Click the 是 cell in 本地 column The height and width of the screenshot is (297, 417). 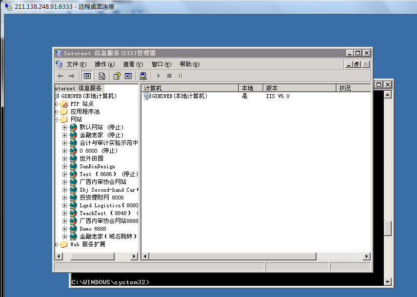tap(244, 96)
